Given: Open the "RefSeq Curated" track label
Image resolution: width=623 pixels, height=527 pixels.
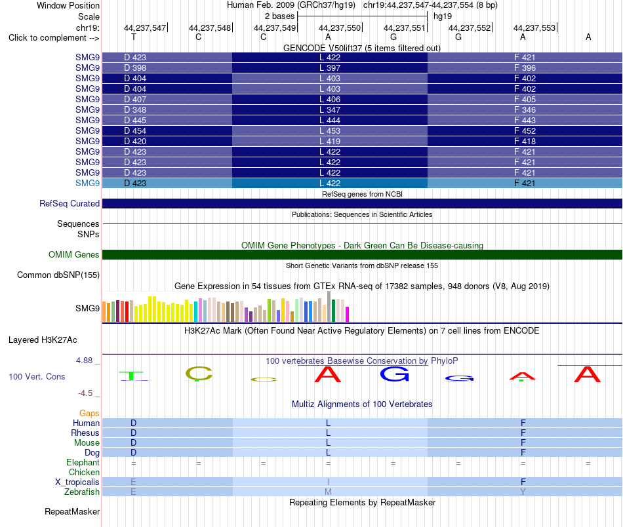Looking at the screenshot, I should point(69,203).
